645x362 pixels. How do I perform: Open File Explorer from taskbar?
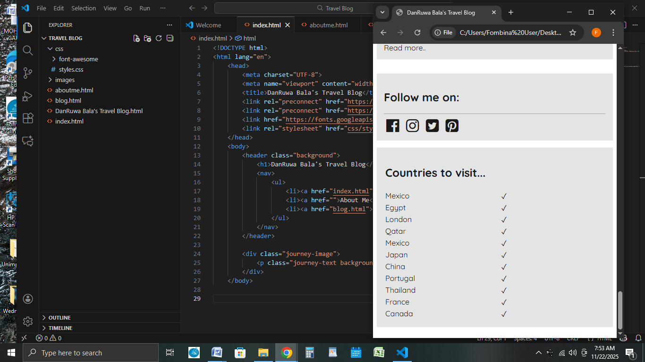pyautogui.click(x=263, y=353)
